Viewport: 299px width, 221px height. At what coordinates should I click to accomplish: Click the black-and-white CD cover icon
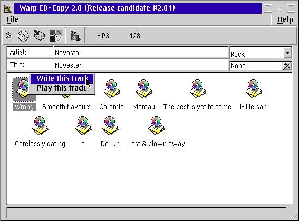click(x=56, y=36)
